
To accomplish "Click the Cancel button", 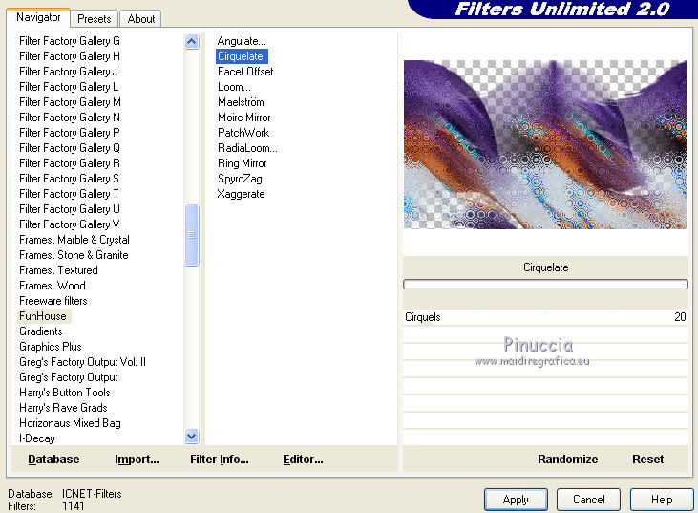I will tap(588, 500).
